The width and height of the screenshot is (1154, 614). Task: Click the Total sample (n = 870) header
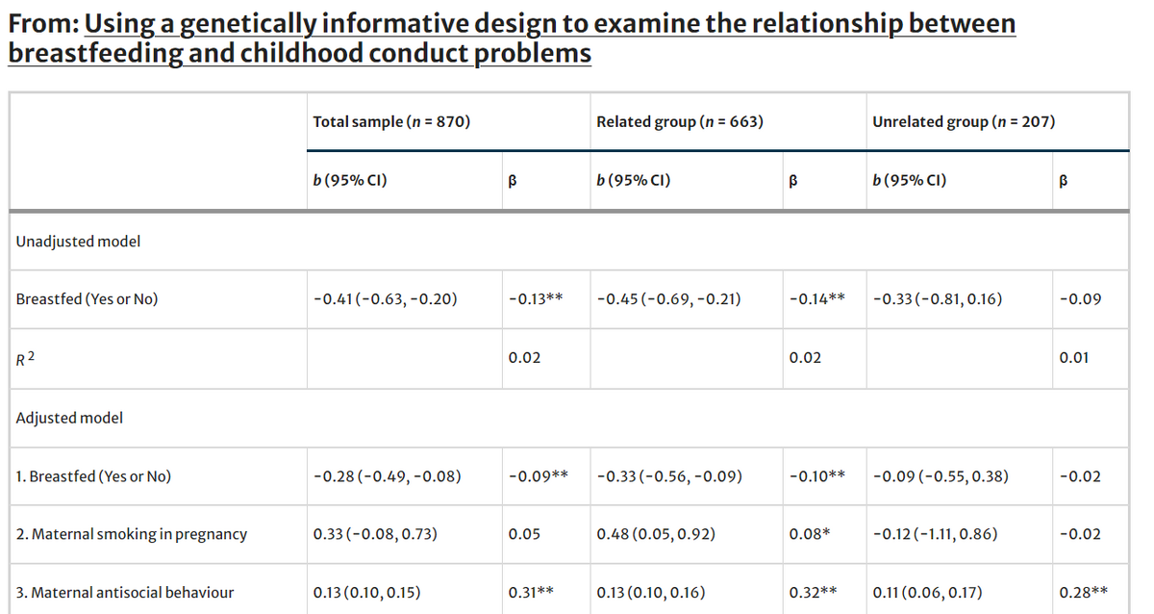coord(391,122)
